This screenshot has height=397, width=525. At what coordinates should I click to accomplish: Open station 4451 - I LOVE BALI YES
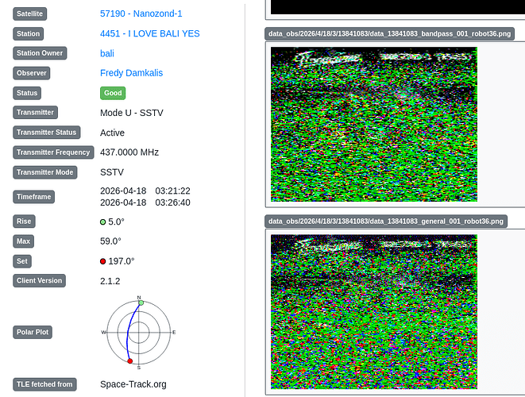click(x=149, y=34)
